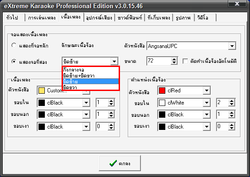This screenshot has width=250, height=177.
Task: Close the eXtreme Karaoke settings dialog
Action: click(x=237, y=4)
